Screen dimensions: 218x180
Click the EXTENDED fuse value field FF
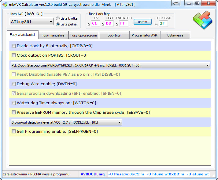124,23
